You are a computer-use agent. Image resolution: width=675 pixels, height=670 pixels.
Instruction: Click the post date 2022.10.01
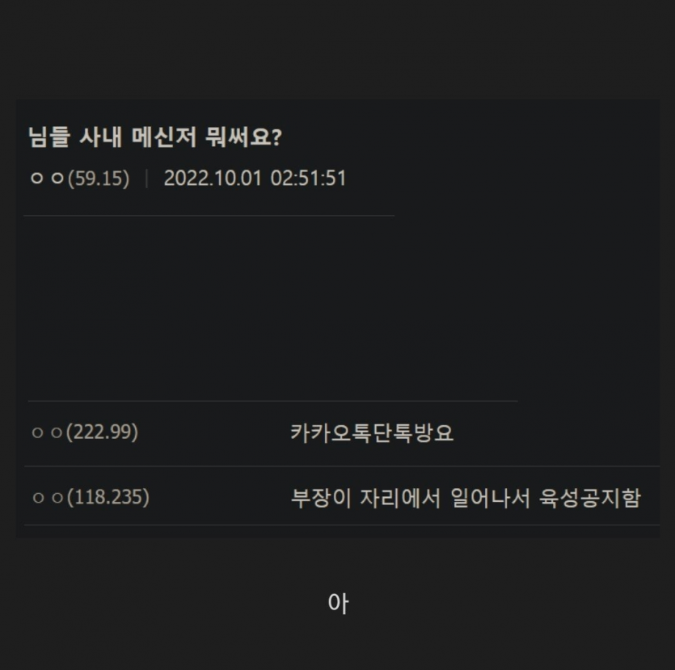pos(213,178)
